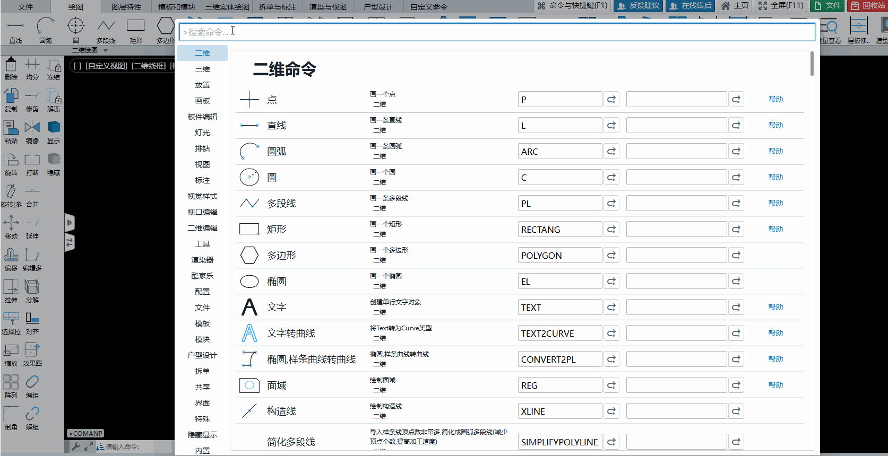Open the [-] viewport menu control
Screen dimensions: 888x456
[77, 66]
